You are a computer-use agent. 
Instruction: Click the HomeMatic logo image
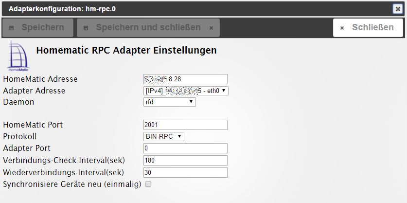(x=18, y=56)
